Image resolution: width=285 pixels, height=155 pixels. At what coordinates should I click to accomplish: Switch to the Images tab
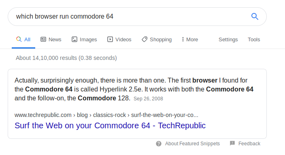click(x=84, y=39)
